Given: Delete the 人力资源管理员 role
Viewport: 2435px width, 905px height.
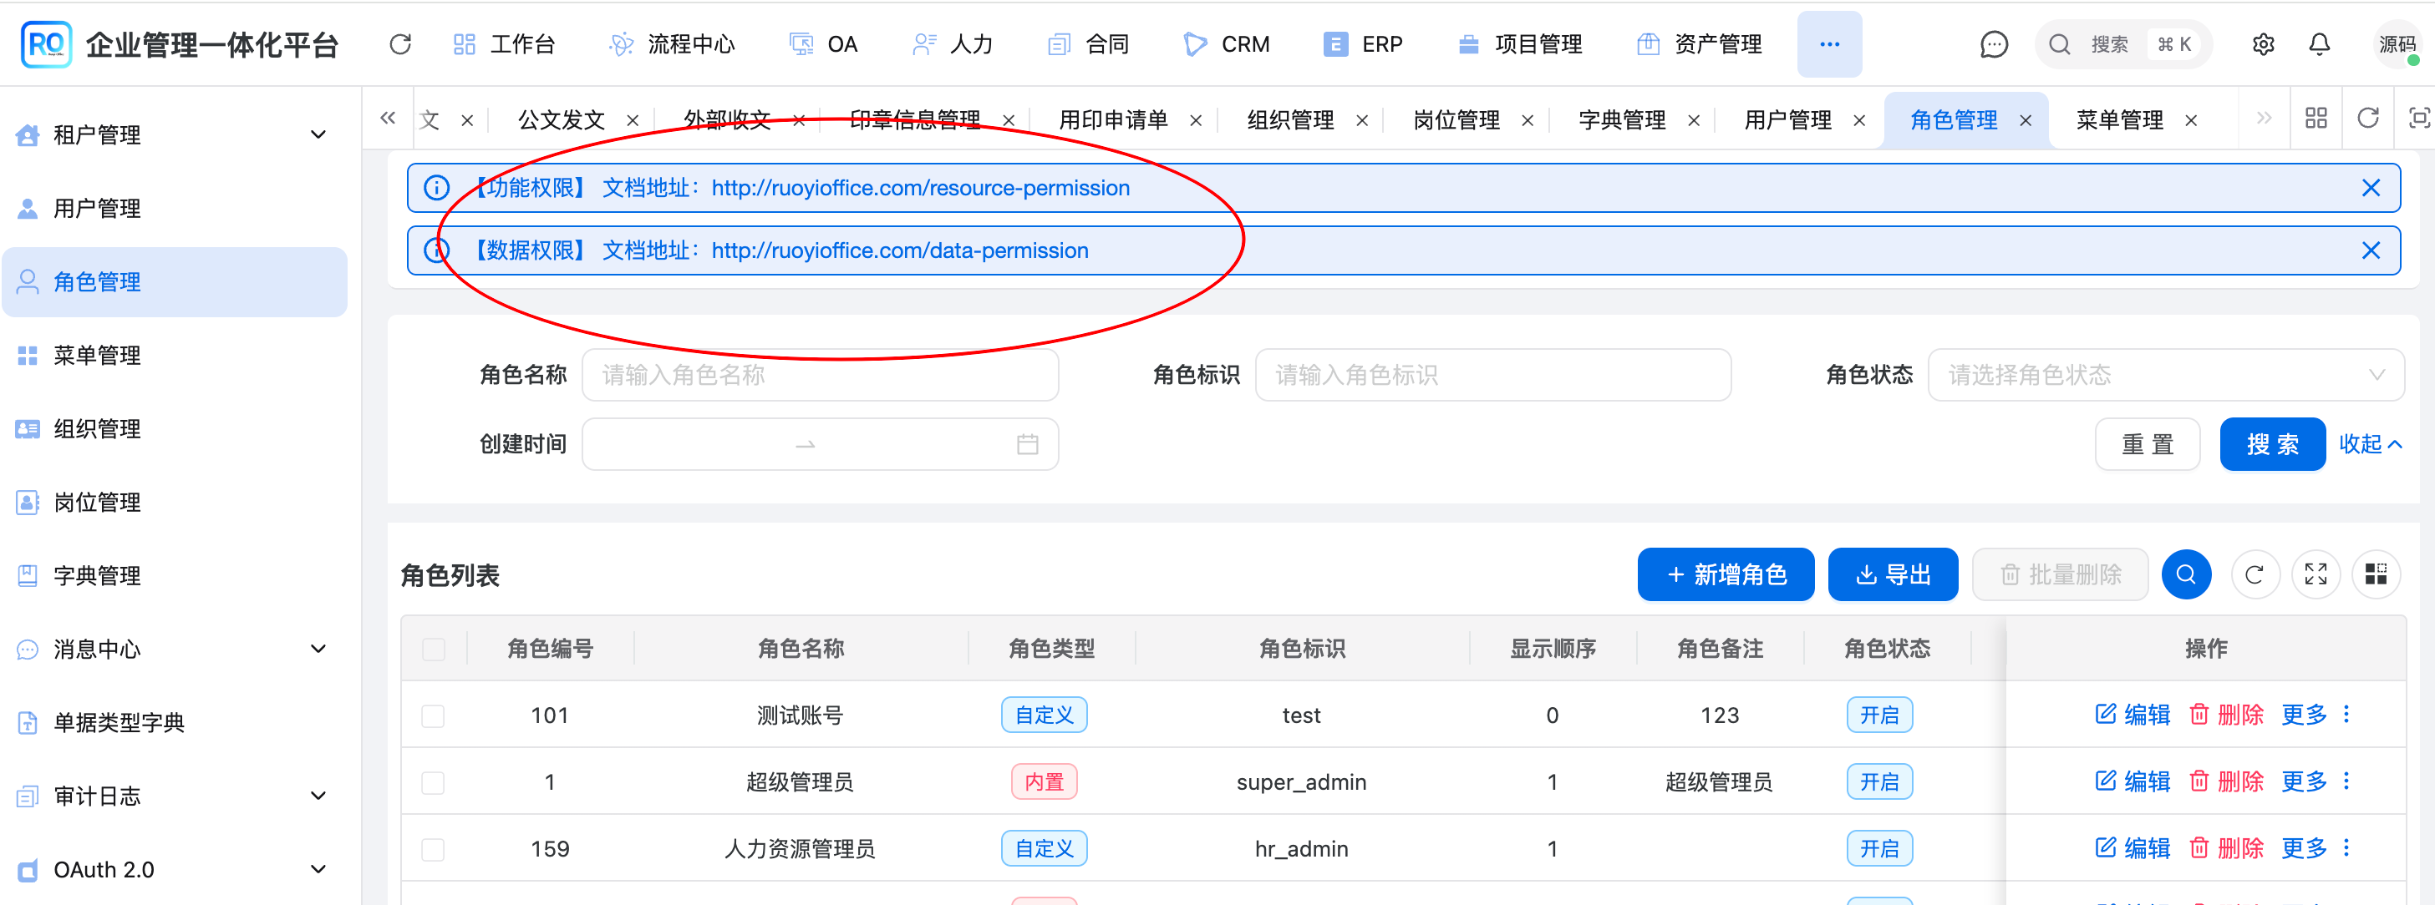Looking at the screenshot, I should pyautogui.click(x=2226, y=848).
